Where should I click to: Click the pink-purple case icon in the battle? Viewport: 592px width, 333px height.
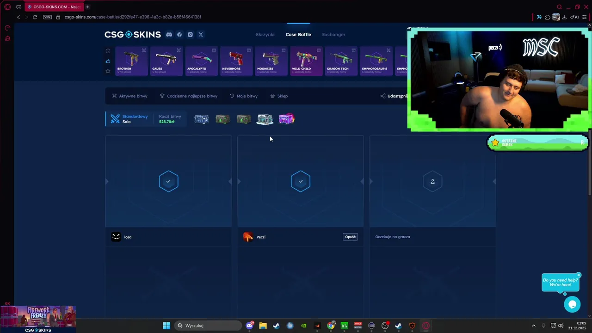[286, 119]
